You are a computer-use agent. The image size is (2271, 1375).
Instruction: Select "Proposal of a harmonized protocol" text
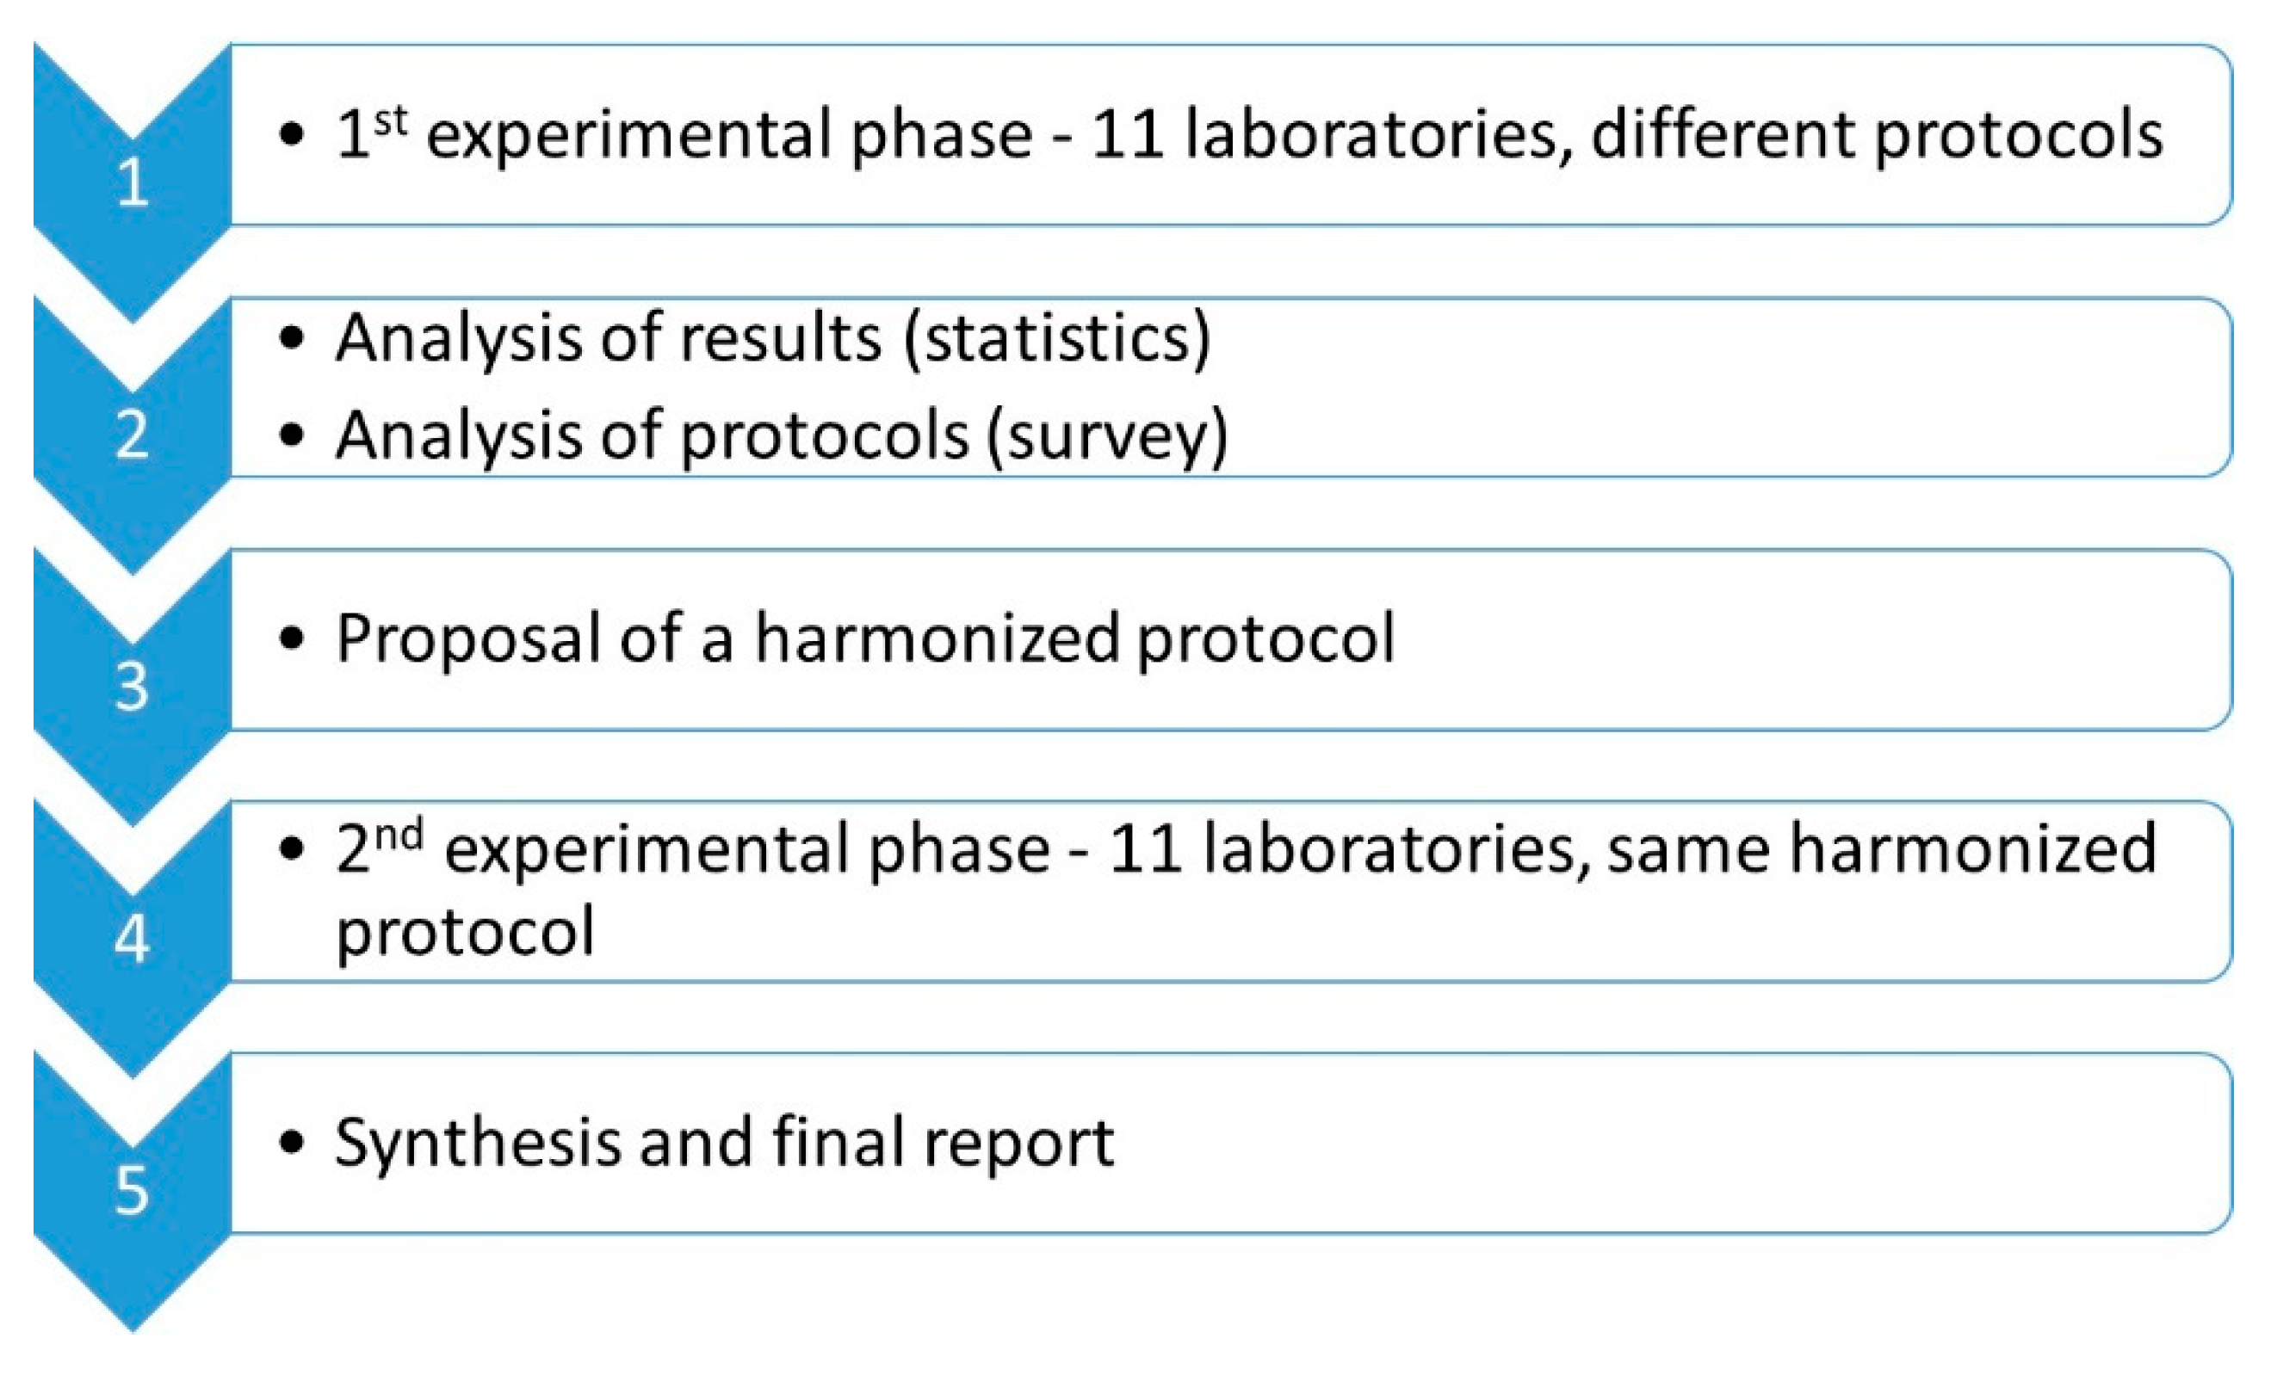pos(864,638)
